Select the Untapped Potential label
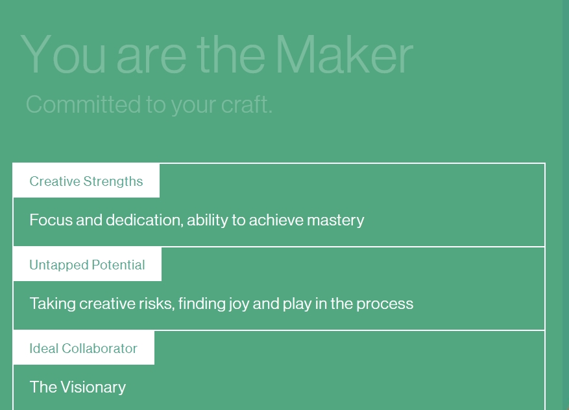This screenshot has width=569, height=410. tap(87, 265)
